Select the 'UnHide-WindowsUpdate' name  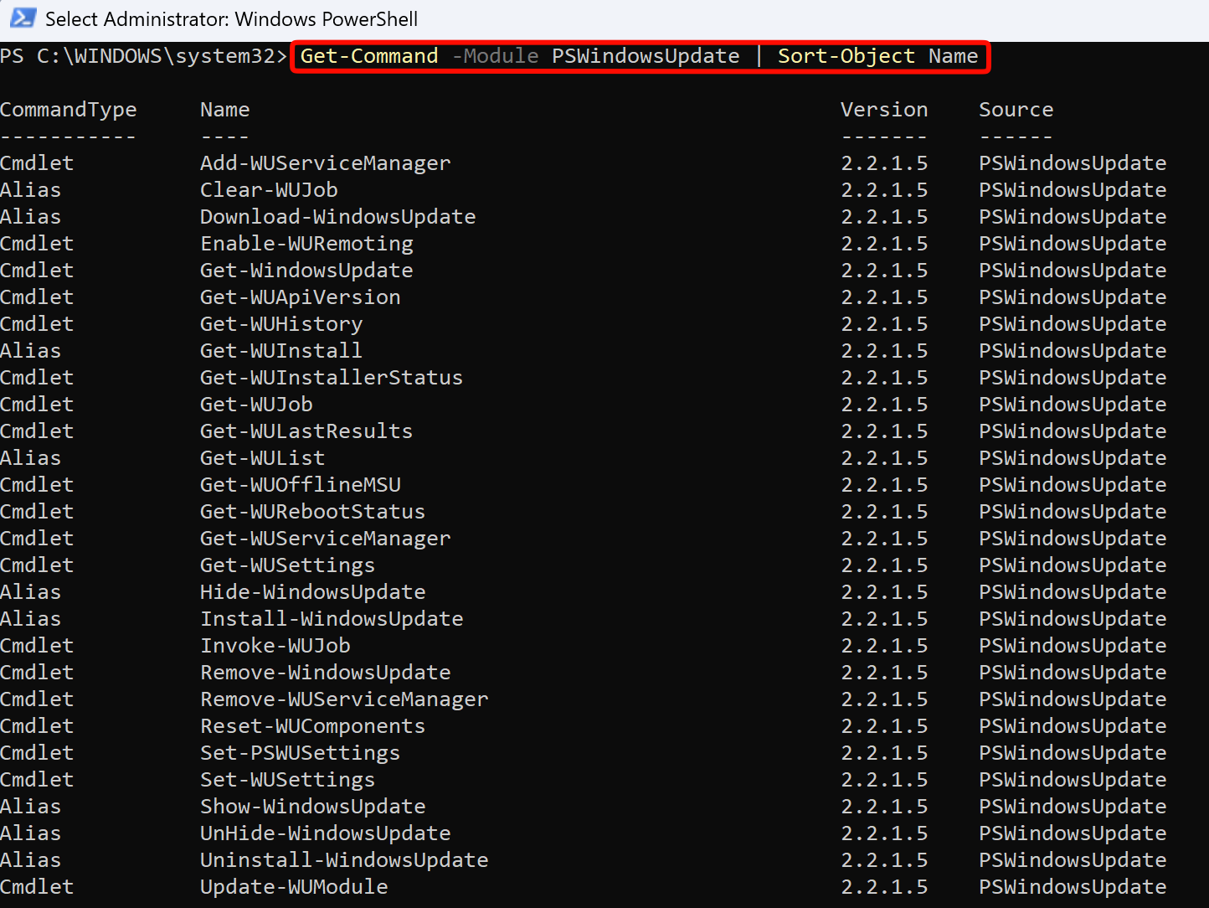[326, 833]
